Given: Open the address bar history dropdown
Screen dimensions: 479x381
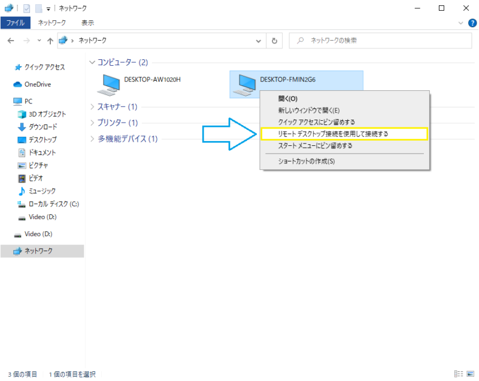Looking at the screenshot, I should click(259, 41).
